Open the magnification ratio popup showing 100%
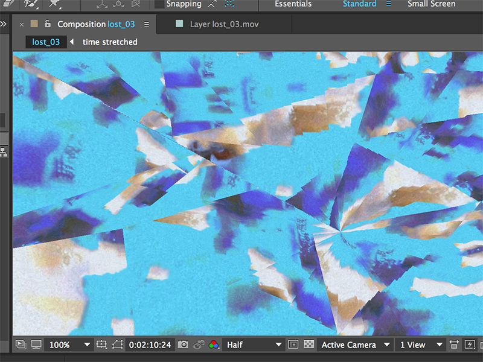 tap(69, 345)
